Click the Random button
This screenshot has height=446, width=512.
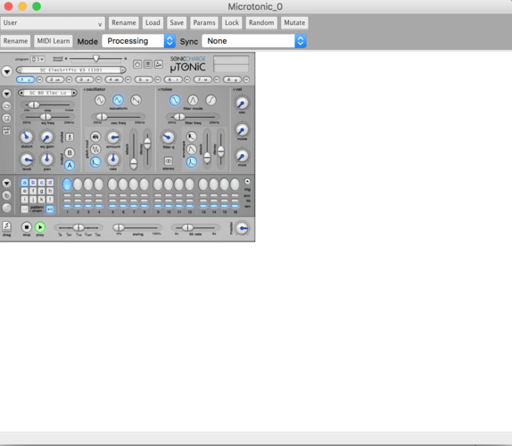[x=261, y=23]
